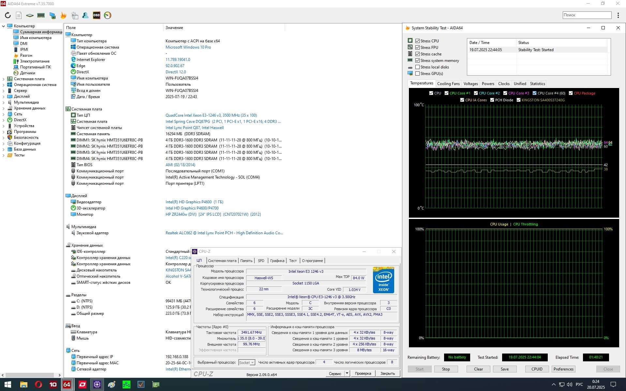Click the Поиск search field
The image size is (626, 391).
587,15
